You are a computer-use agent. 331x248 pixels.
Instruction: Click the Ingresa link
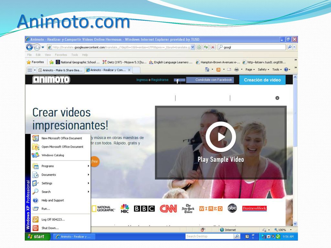pos(142,80)
